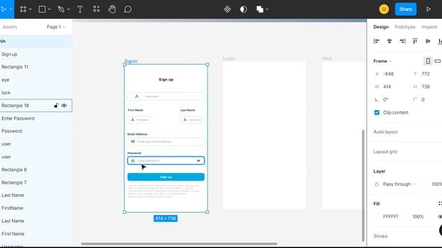The image size is (442, 248).
Task: Click the user avatar U
Action: click(x=384, y=9)
